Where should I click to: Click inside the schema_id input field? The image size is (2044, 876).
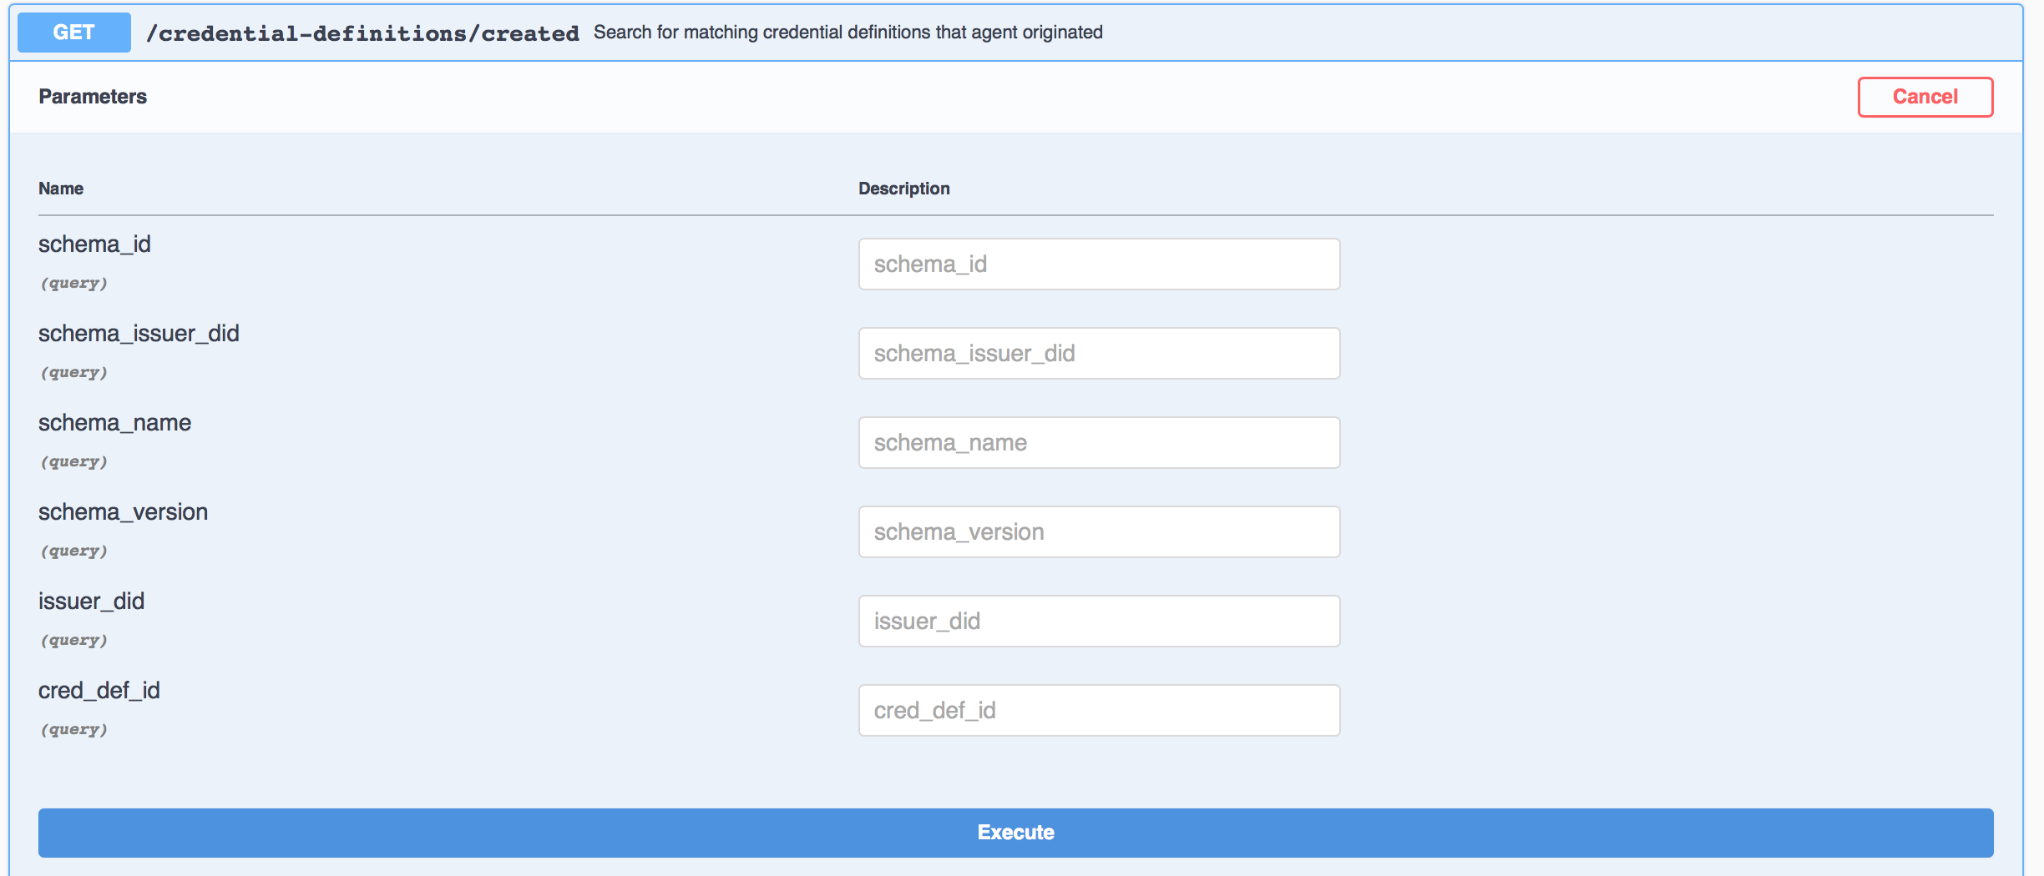[x=1098, y=264]
